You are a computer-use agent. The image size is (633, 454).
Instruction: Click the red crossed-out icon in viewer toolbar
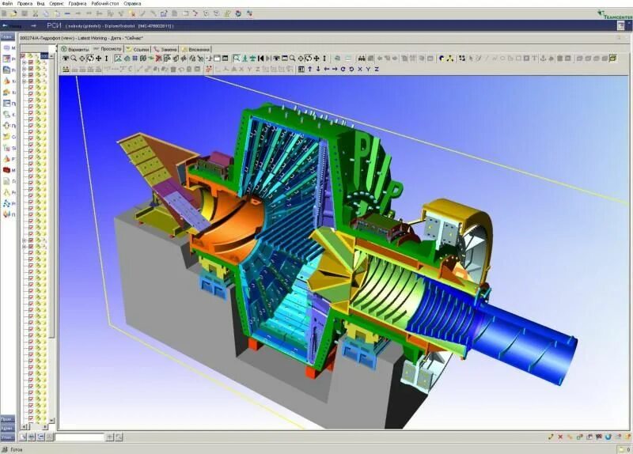coord(159,59)
